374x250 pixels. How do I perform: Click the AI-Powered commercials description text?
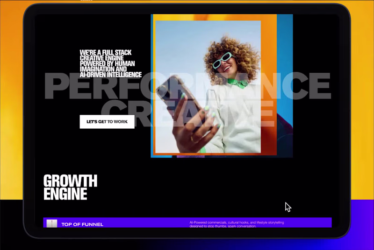(237, 224)
